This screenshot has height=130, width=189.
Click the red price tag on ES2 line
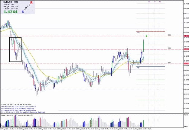(186, 49)
